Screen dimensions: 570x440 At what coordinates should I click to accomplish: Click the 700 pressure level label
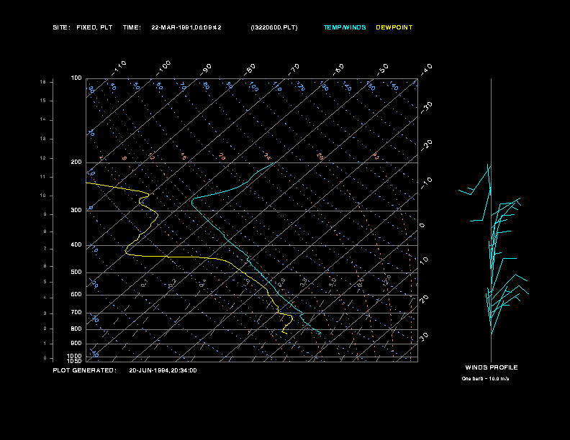point(76,313)
